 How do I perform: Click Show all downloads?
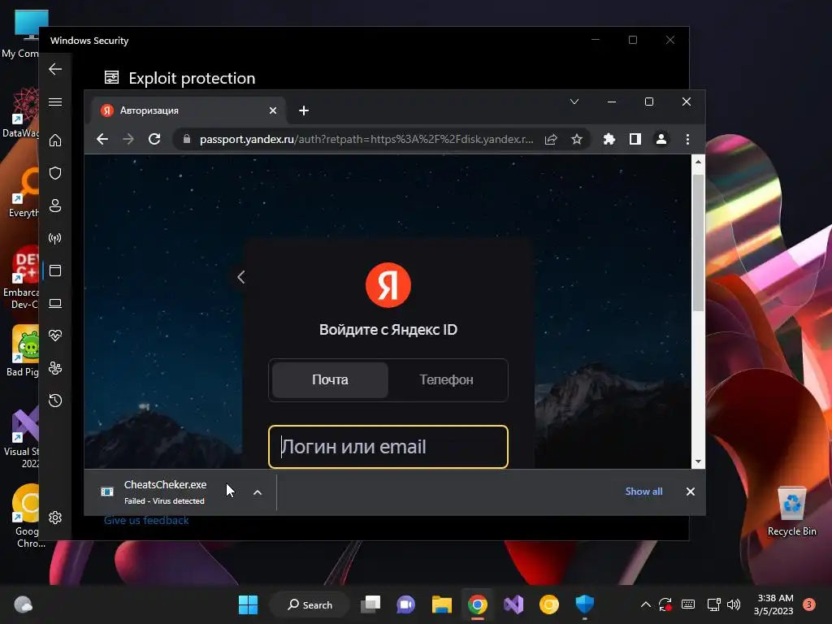coord(643,492)
